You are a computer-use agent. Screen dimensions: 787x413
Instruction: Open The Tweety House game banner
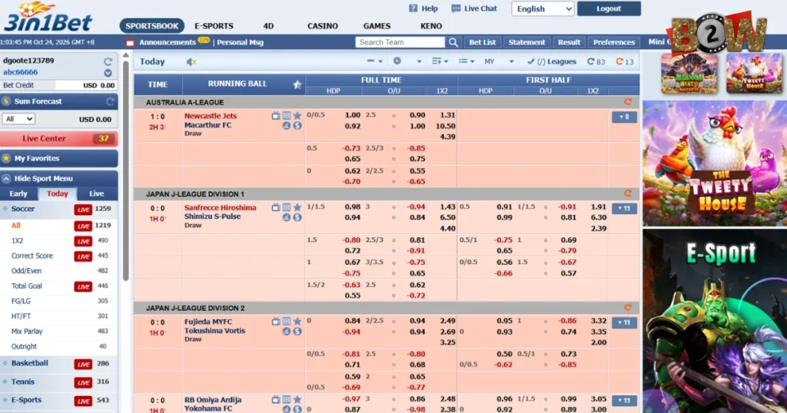click(715, 164)
